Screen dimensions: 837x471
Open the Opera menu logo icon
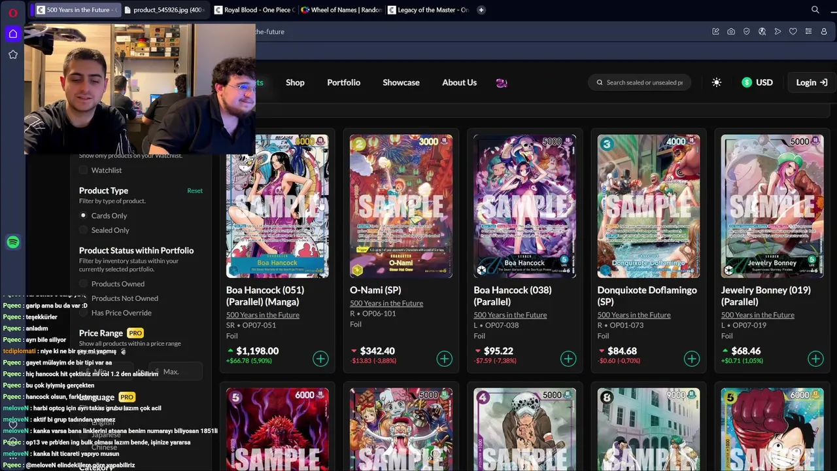[13, 12]
